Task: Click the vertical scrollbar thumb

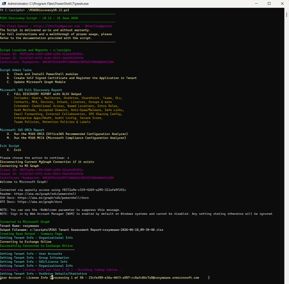Action: tap(287, 15)
